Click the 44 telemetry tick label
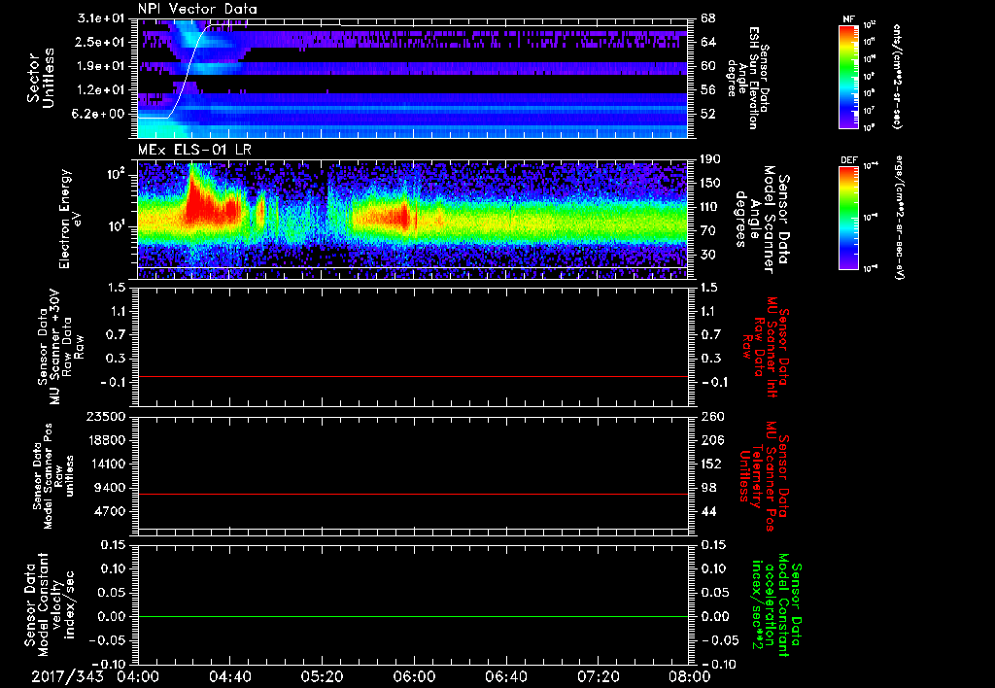The height and width of the screenshot is (688, 995). click(708, 511)
